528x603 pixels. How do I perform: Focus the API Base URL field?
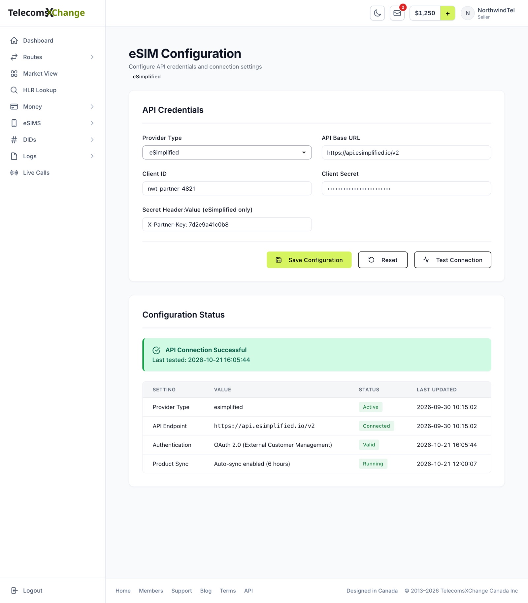coord(406,153)
